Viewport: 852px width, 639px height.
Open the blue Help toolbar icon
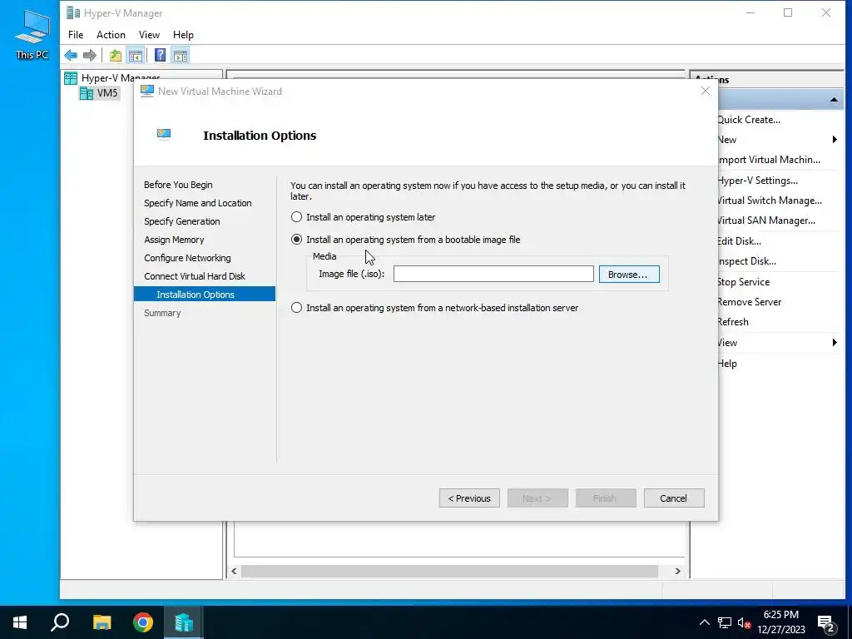161,55
